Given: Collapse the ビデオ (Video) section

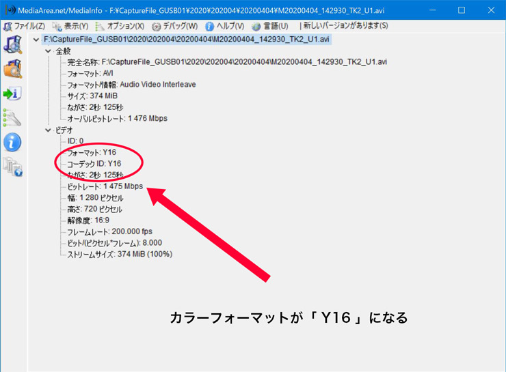Looking at the screenshot, I should click(47, 130).
